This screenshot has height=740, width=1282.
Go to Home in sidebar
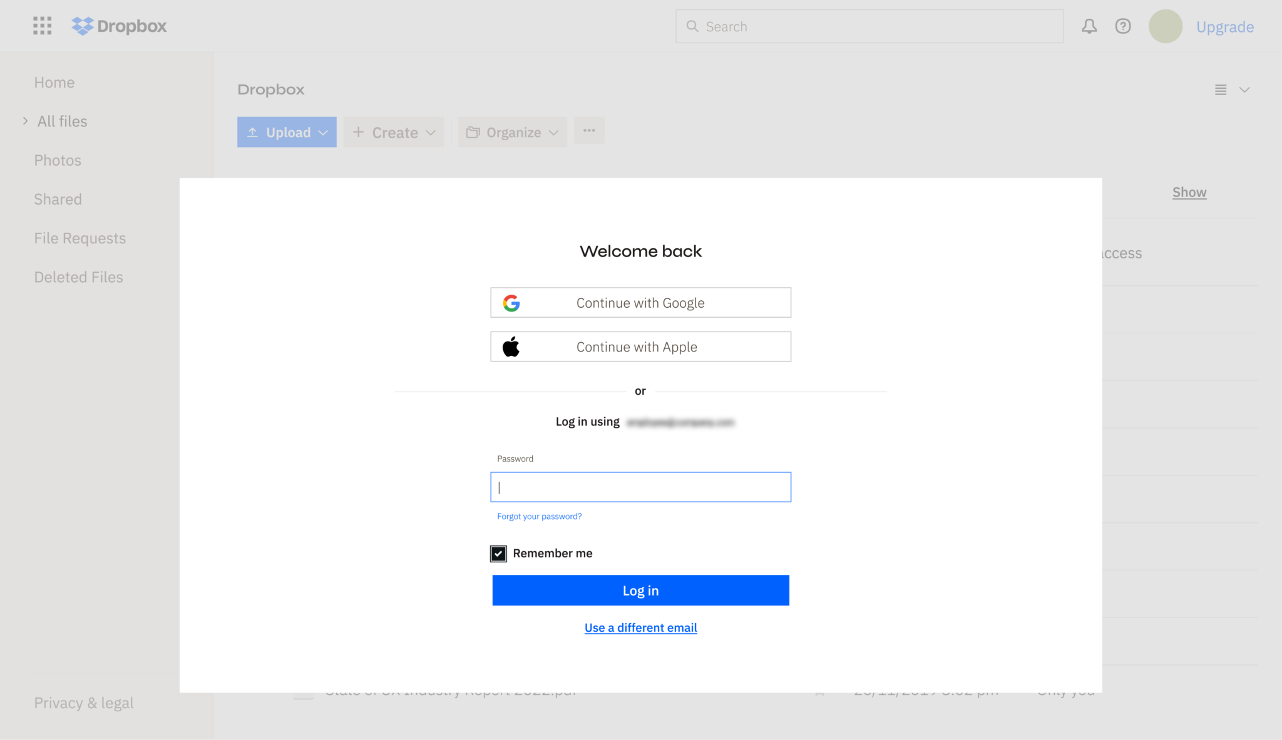pyautogui.click(x=54, y=83)
